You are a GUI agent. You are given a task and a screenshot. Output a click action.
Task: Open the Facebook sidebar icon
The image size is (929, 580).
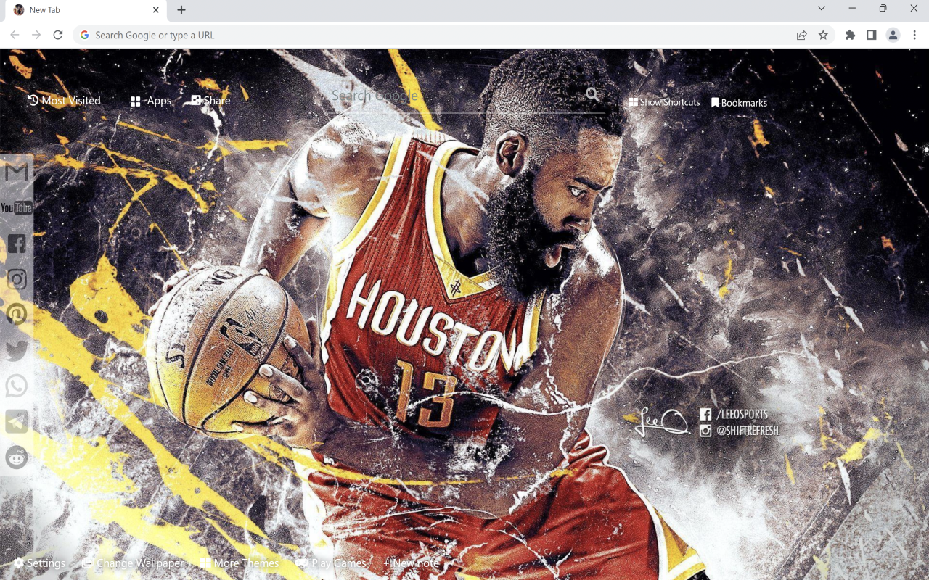(16, 243)
